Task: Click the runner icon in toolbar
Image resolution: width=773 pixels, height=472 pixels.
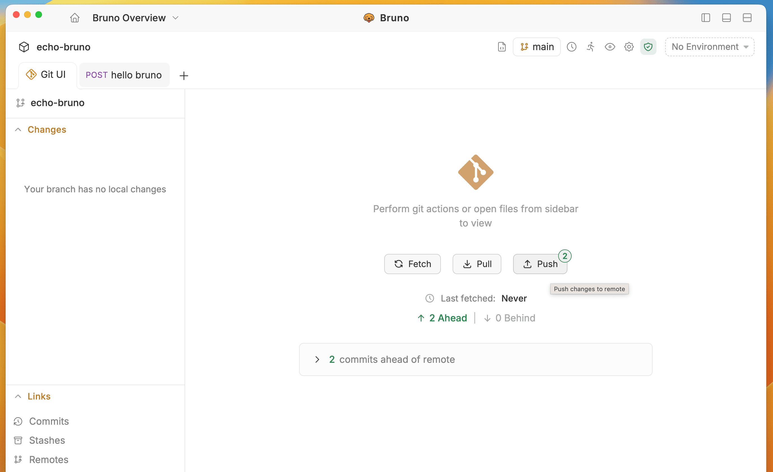Action: 590,47
